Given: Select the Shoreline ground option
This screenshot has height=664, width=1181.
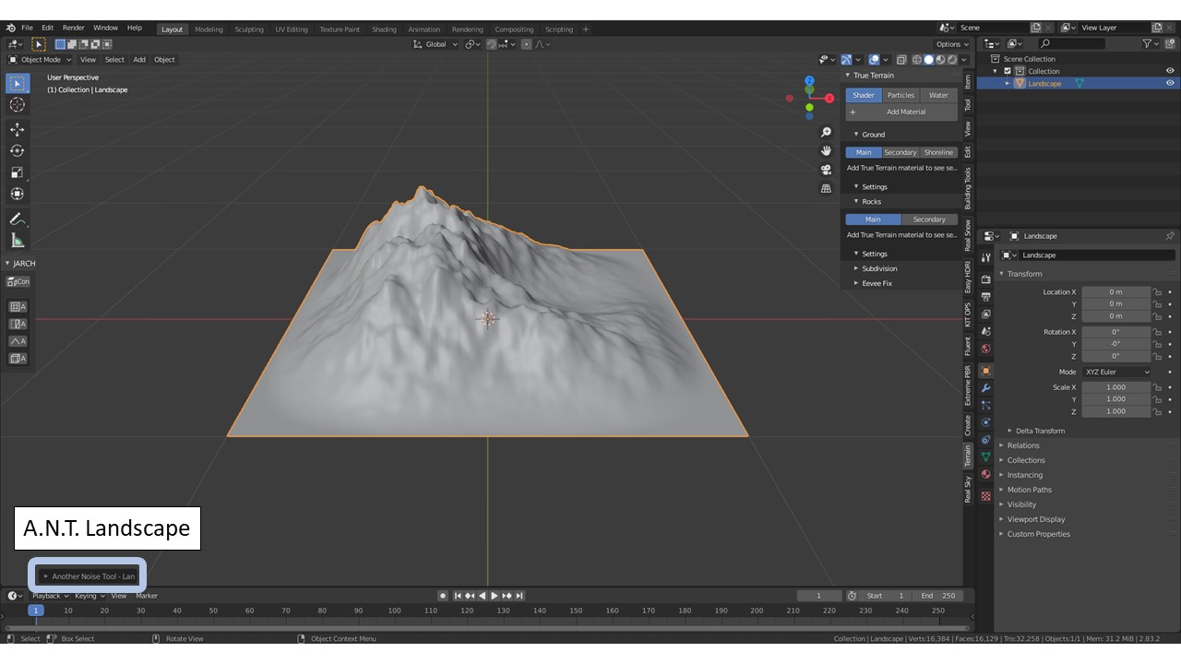Looking at the screenshot, I should click(x=938, y=152).
